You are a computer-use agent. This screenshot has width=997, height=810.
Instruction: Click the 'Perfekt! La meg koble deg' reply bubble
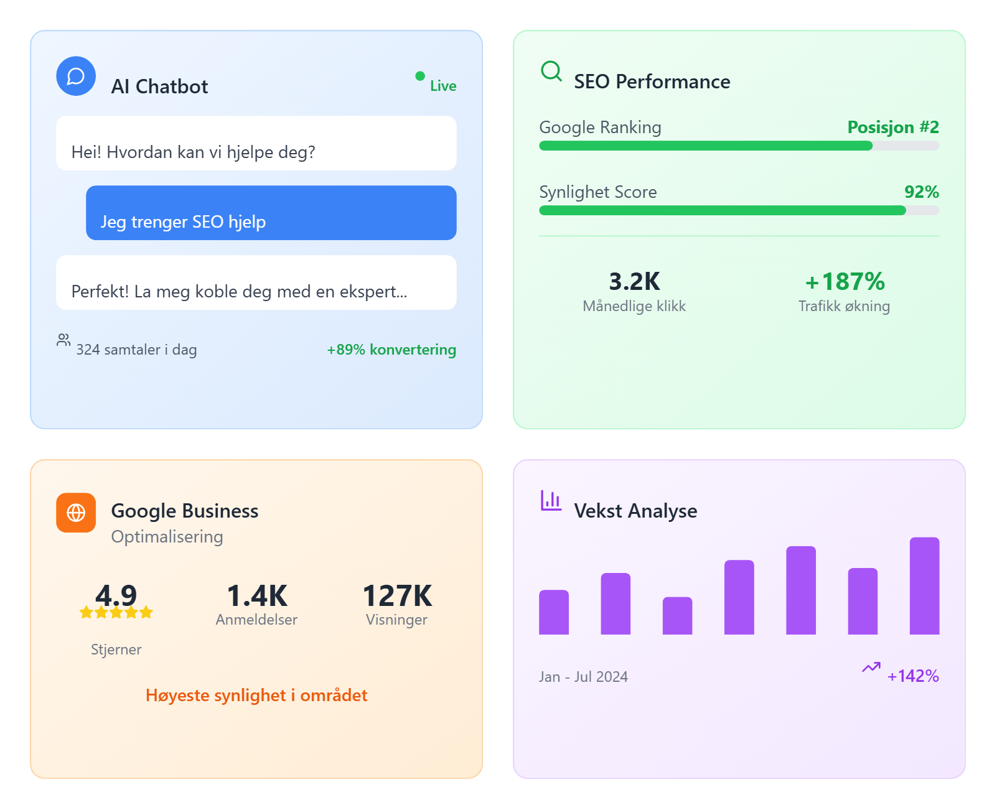tap(256, 282)
